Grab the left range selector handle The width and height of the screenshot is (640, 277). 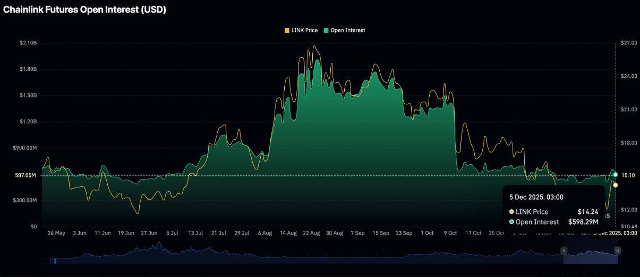coord(565,250)
